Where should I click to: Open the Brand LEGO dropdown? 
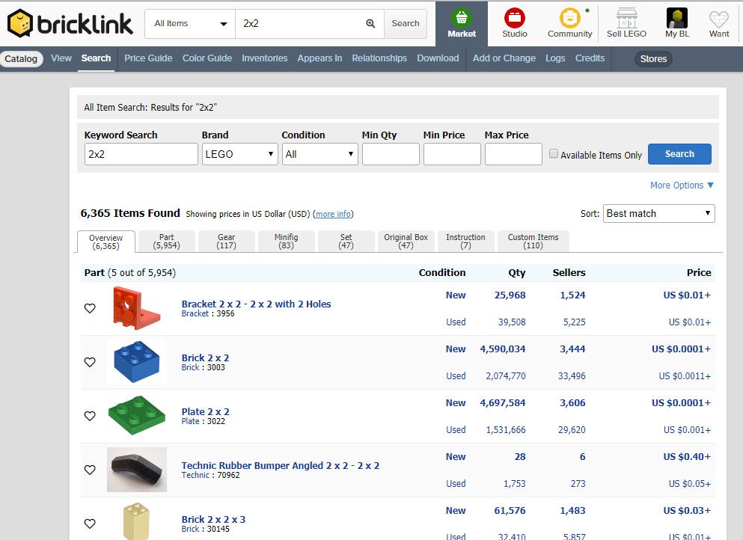point(239,154)
